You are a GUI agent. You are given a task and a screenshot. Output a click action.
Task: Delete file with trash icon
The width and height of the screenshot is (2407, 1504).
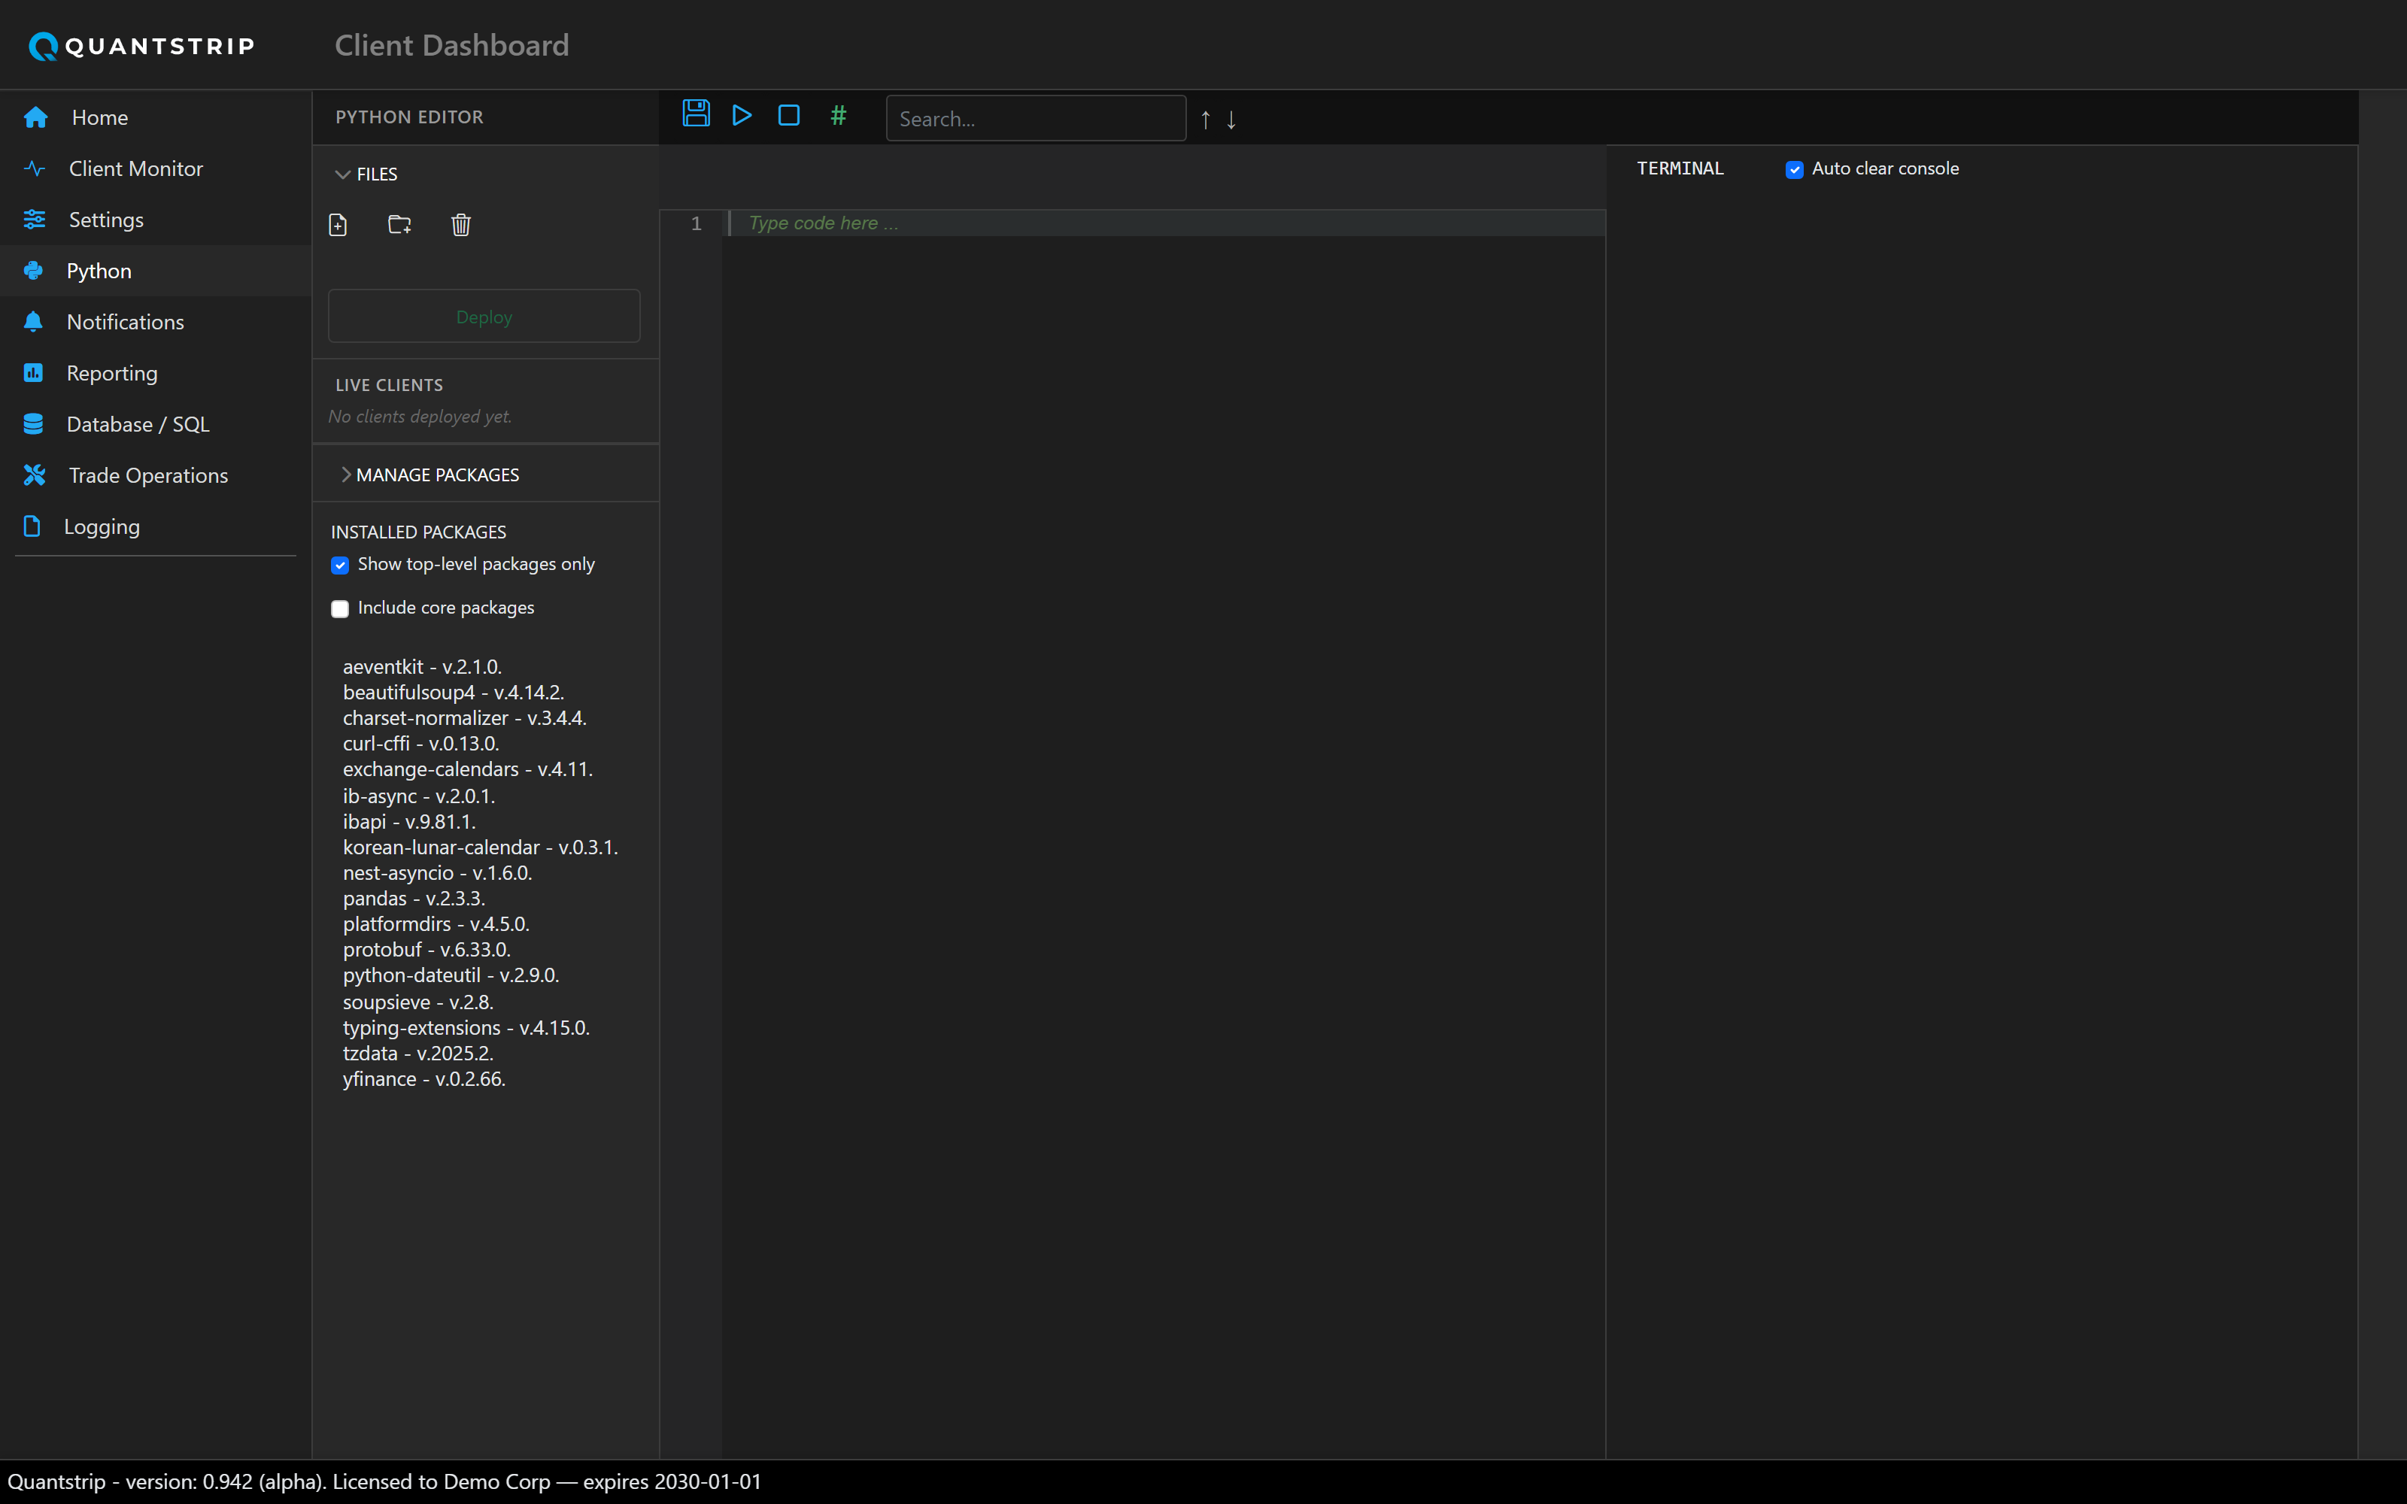click(460, 225)
